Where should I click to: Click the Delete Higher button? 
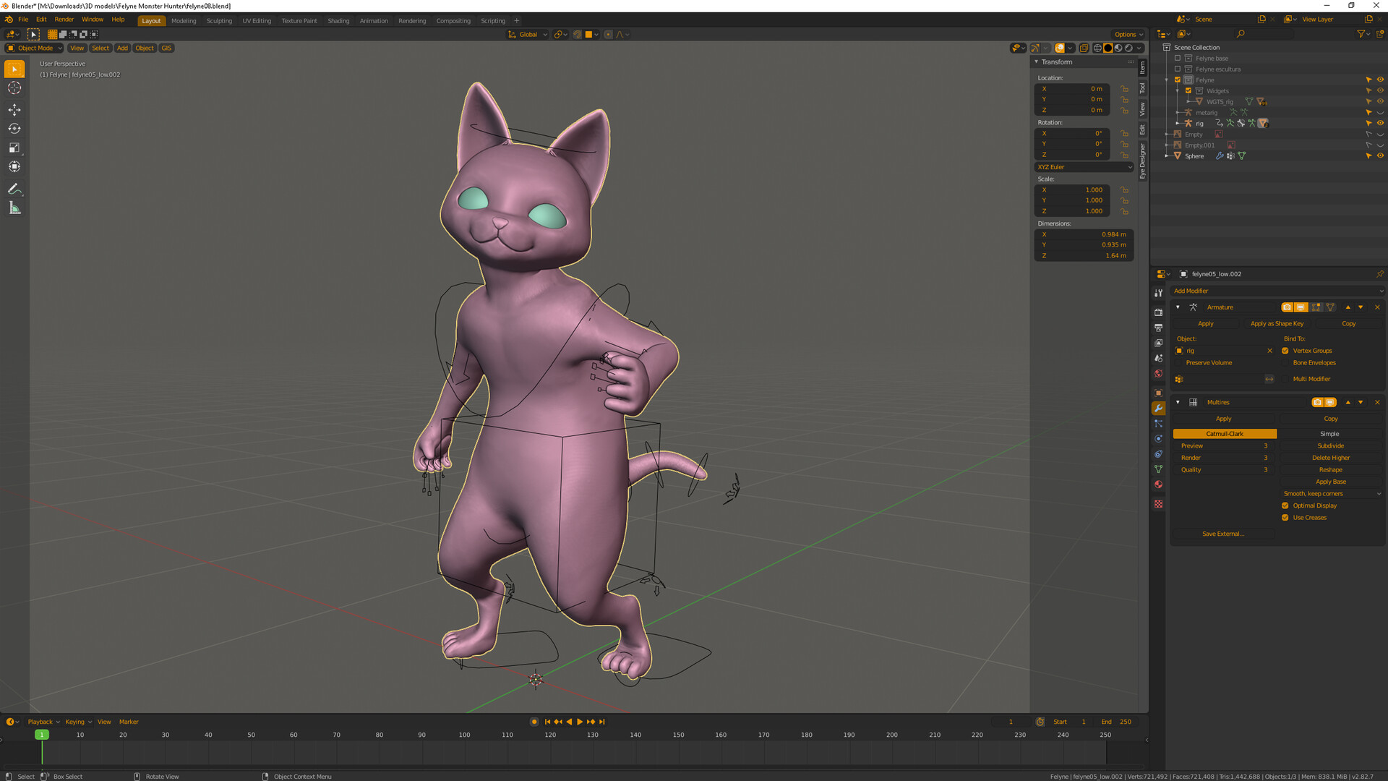[1330, 458]
